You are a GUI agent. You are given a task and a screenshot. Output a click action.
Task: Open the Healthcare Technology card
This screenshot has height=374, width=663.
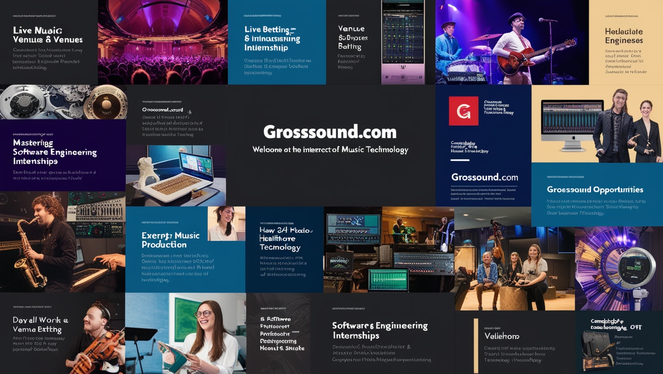284,249
